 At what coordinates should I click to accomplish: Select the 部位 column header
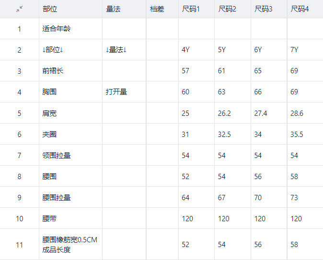click(49, 9)
